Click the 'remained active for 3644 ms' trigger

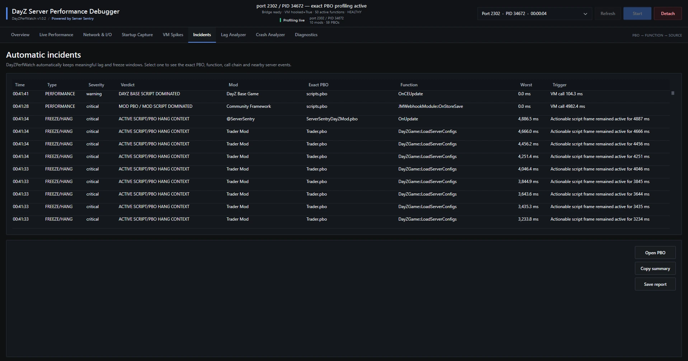coord(600,194)
